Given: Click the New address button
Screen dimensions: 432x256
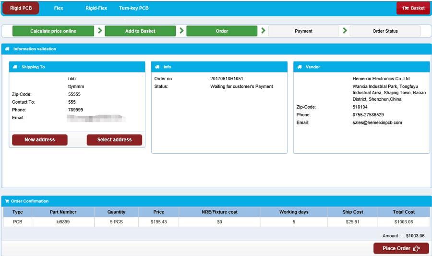Looking at the screenshot, I should click(x=40, y=140).
